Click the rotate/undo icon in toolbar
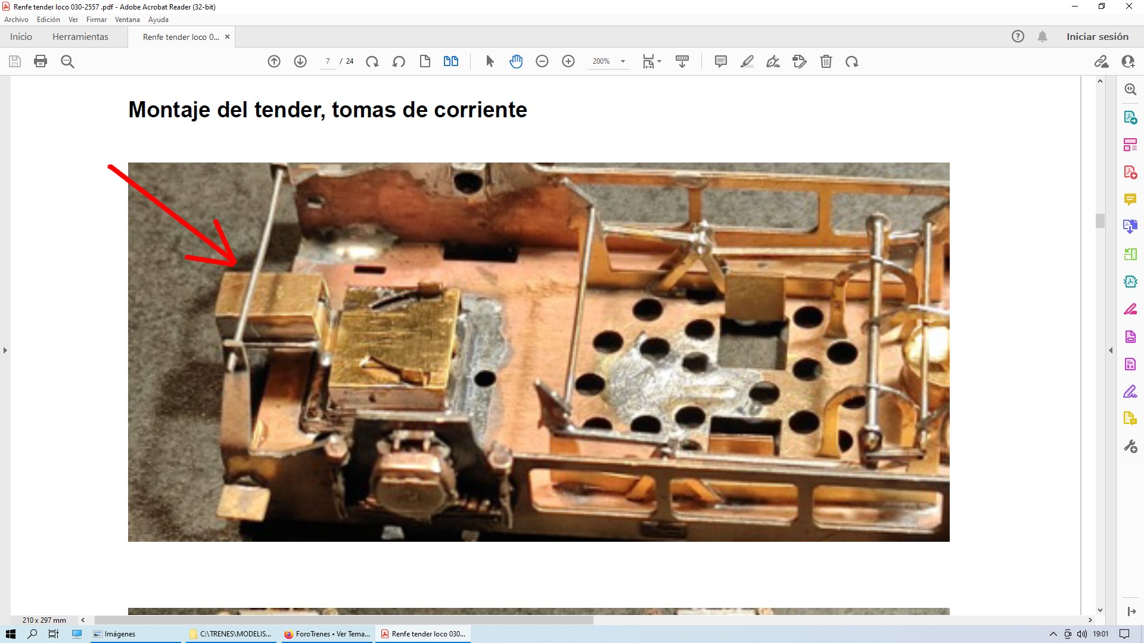The height and width of the screenshot is (643, 1144). pos(852,61)
